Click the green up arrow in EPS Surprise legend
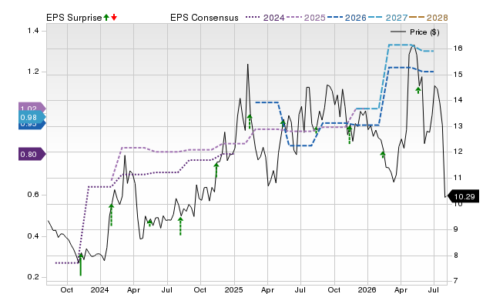This screenshot has width=493, height=294. (x=106, y=17)
